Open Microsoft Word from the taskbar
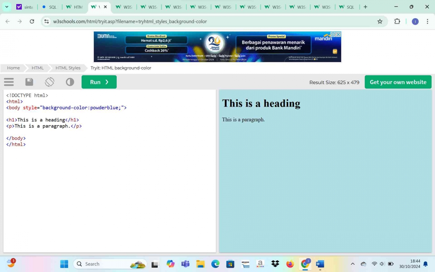Image resolution: width=435 pixels, height=272 pixels. [320, 264]
